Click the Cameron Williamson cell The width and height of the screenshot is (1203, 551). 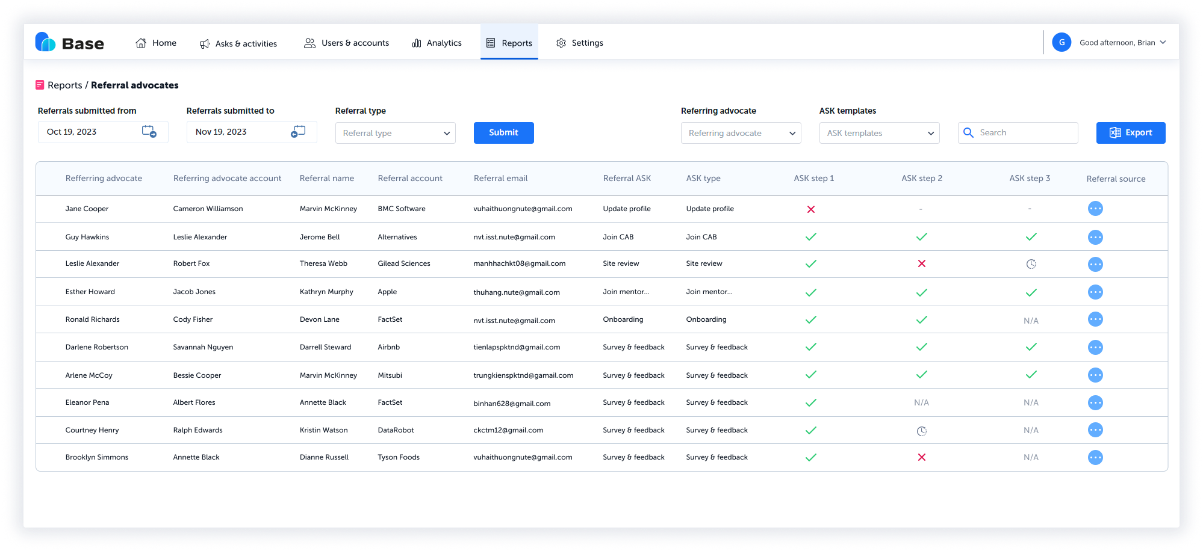pos(208,209)
